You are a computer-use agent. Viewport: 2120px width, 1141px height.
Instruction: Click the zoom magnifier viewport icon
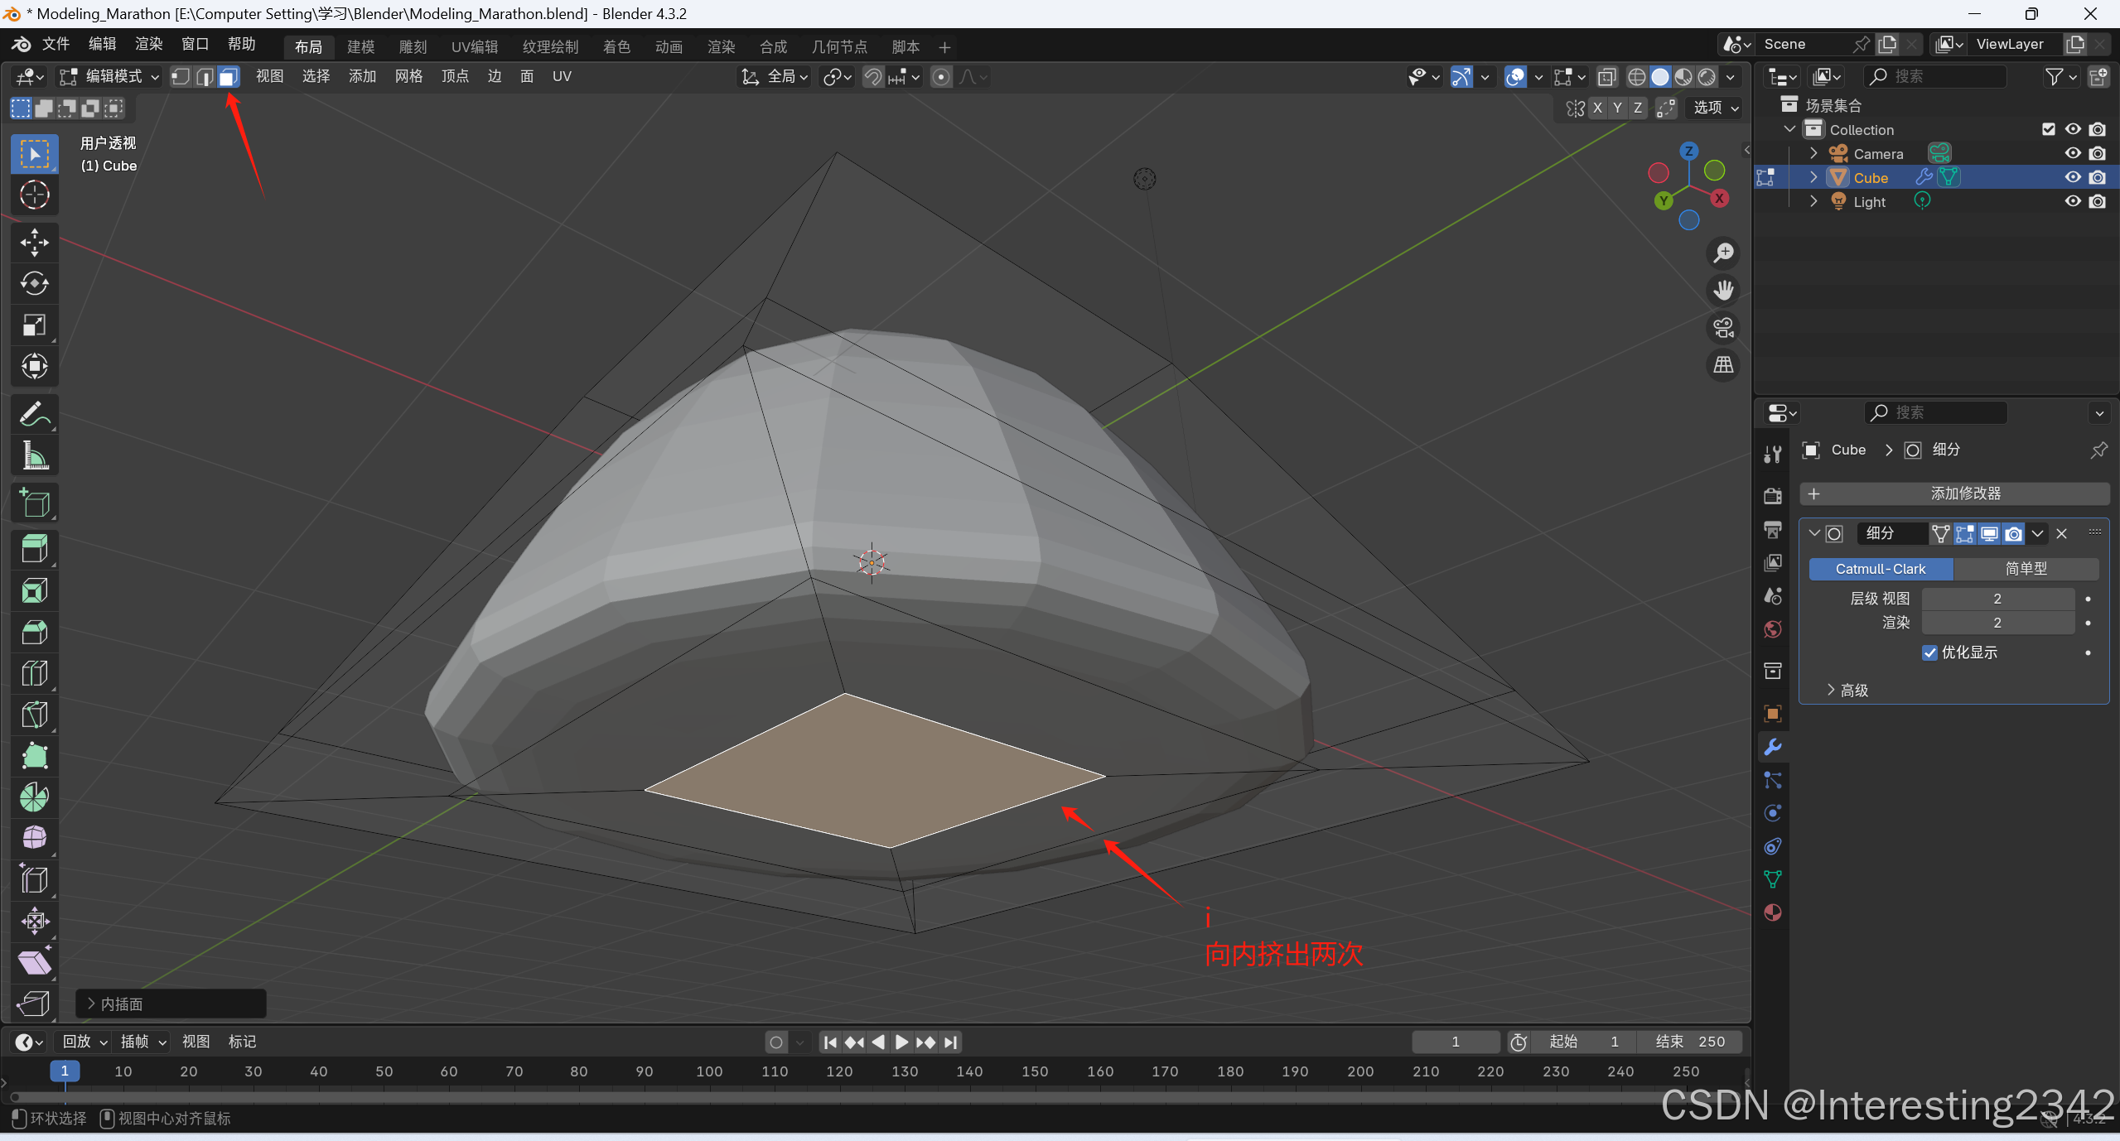tap(1724, 253)
